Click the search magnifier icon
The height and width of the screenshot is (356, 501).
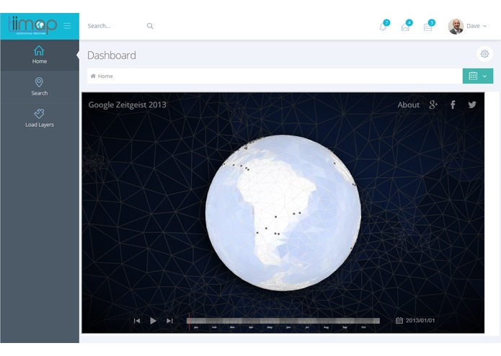pos(150,26)
